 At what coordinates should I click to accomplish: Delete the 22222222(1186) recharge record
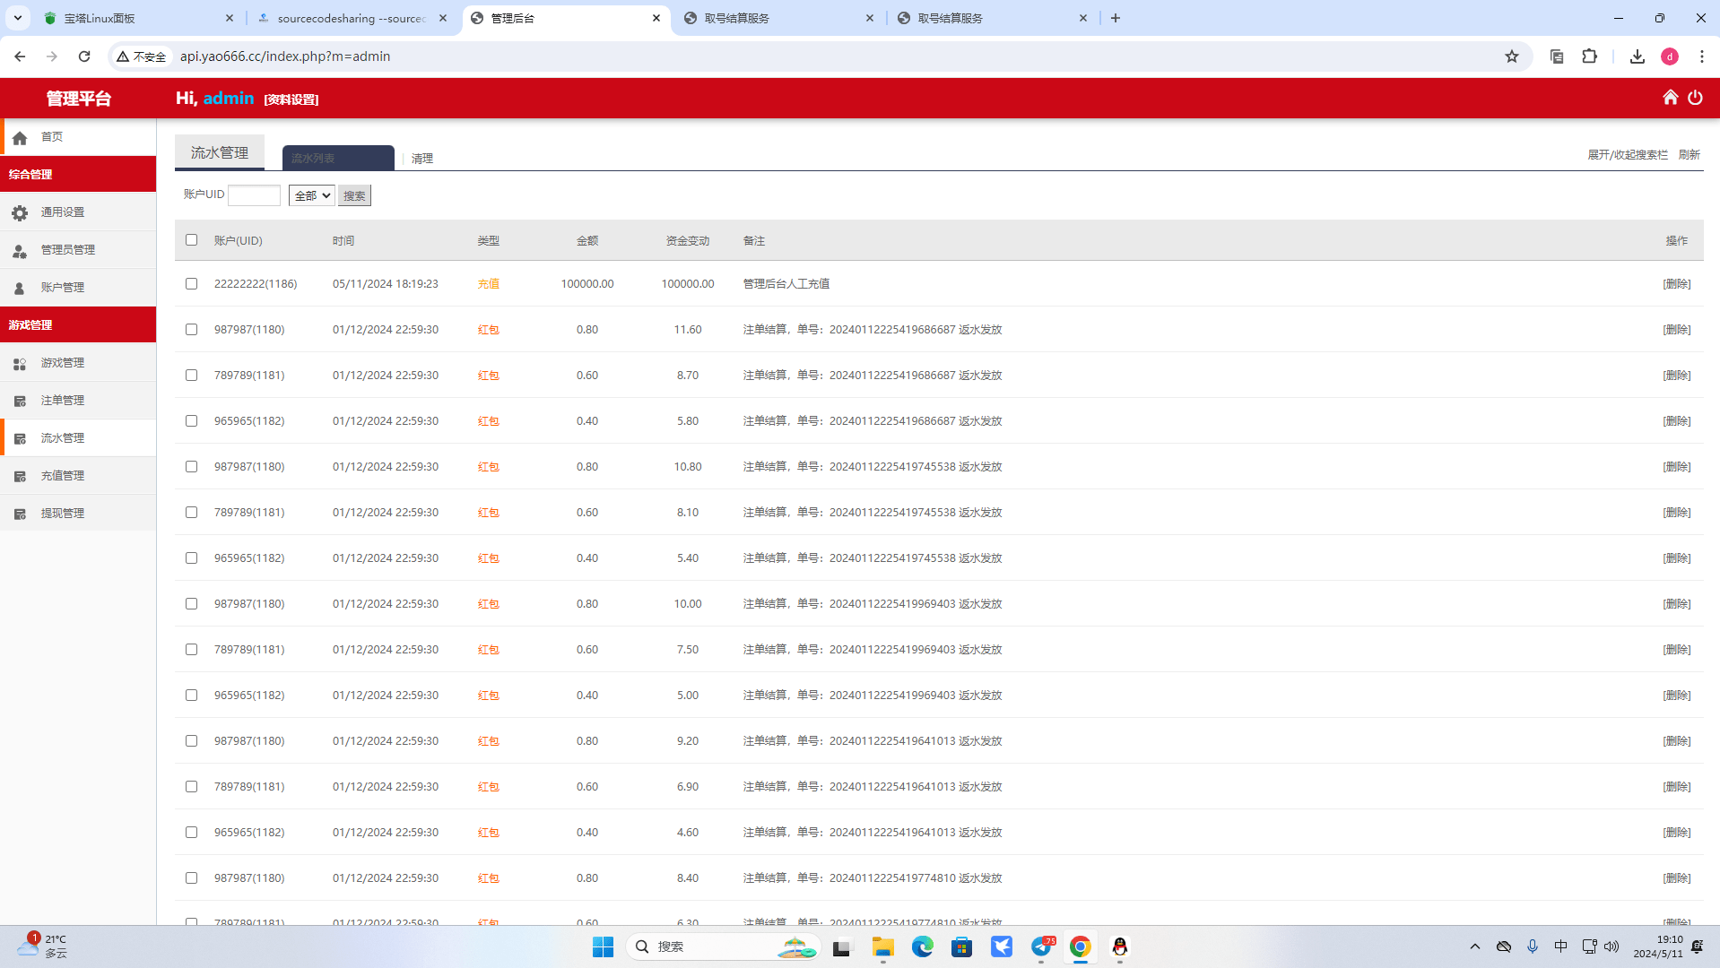pos(1676,284)
